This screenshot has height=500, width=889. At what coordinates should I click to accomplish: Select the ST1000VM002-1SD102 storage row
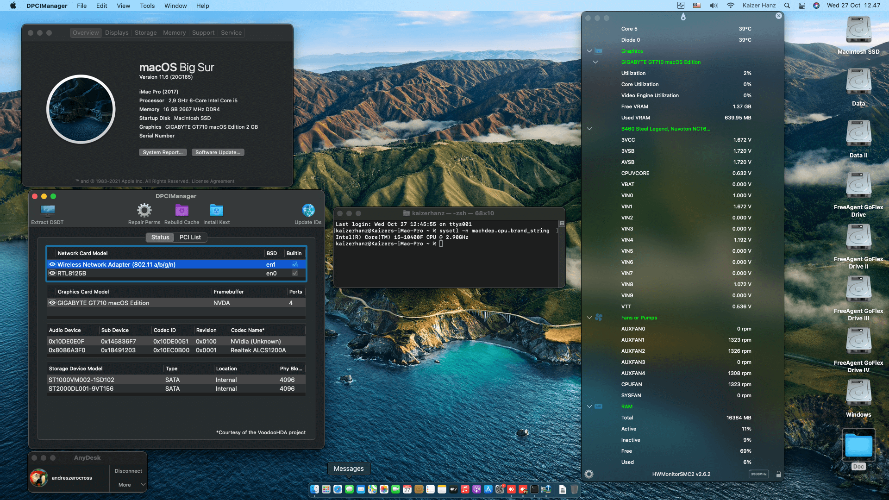tap(176, 380)
